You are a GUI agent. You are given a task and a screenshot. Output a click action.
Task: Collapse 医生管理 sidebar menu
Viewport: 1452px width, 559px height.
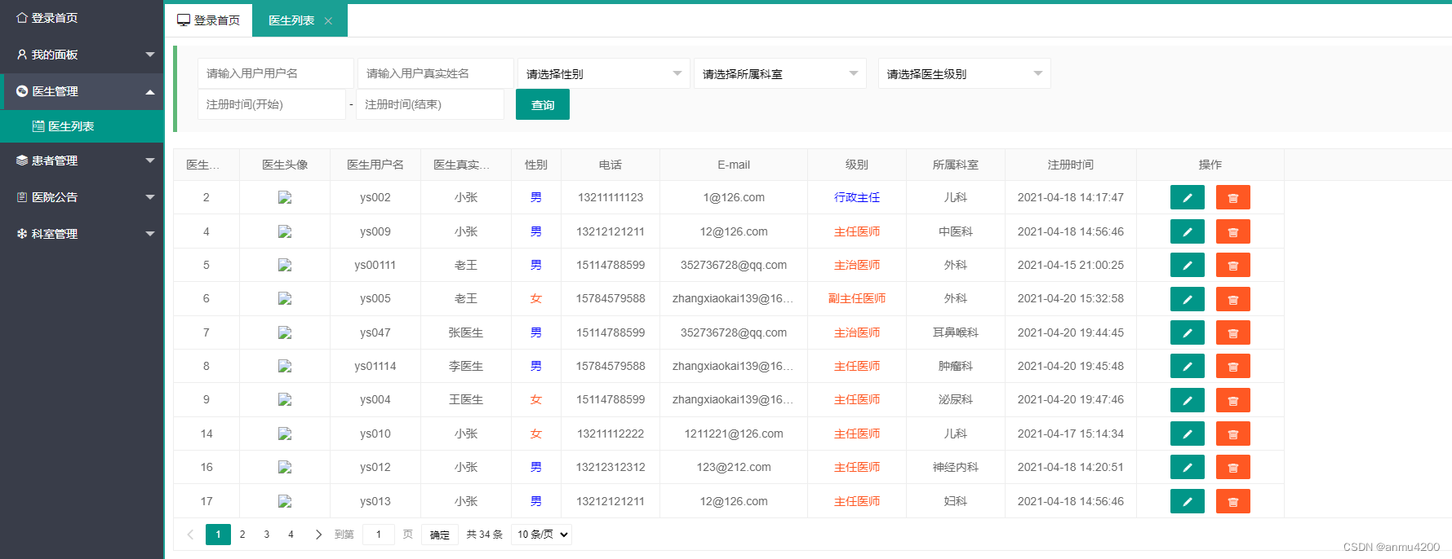point(82,91)
